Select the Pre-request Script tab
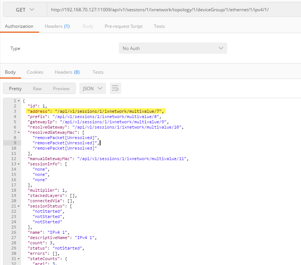 [x=123, y=26]
